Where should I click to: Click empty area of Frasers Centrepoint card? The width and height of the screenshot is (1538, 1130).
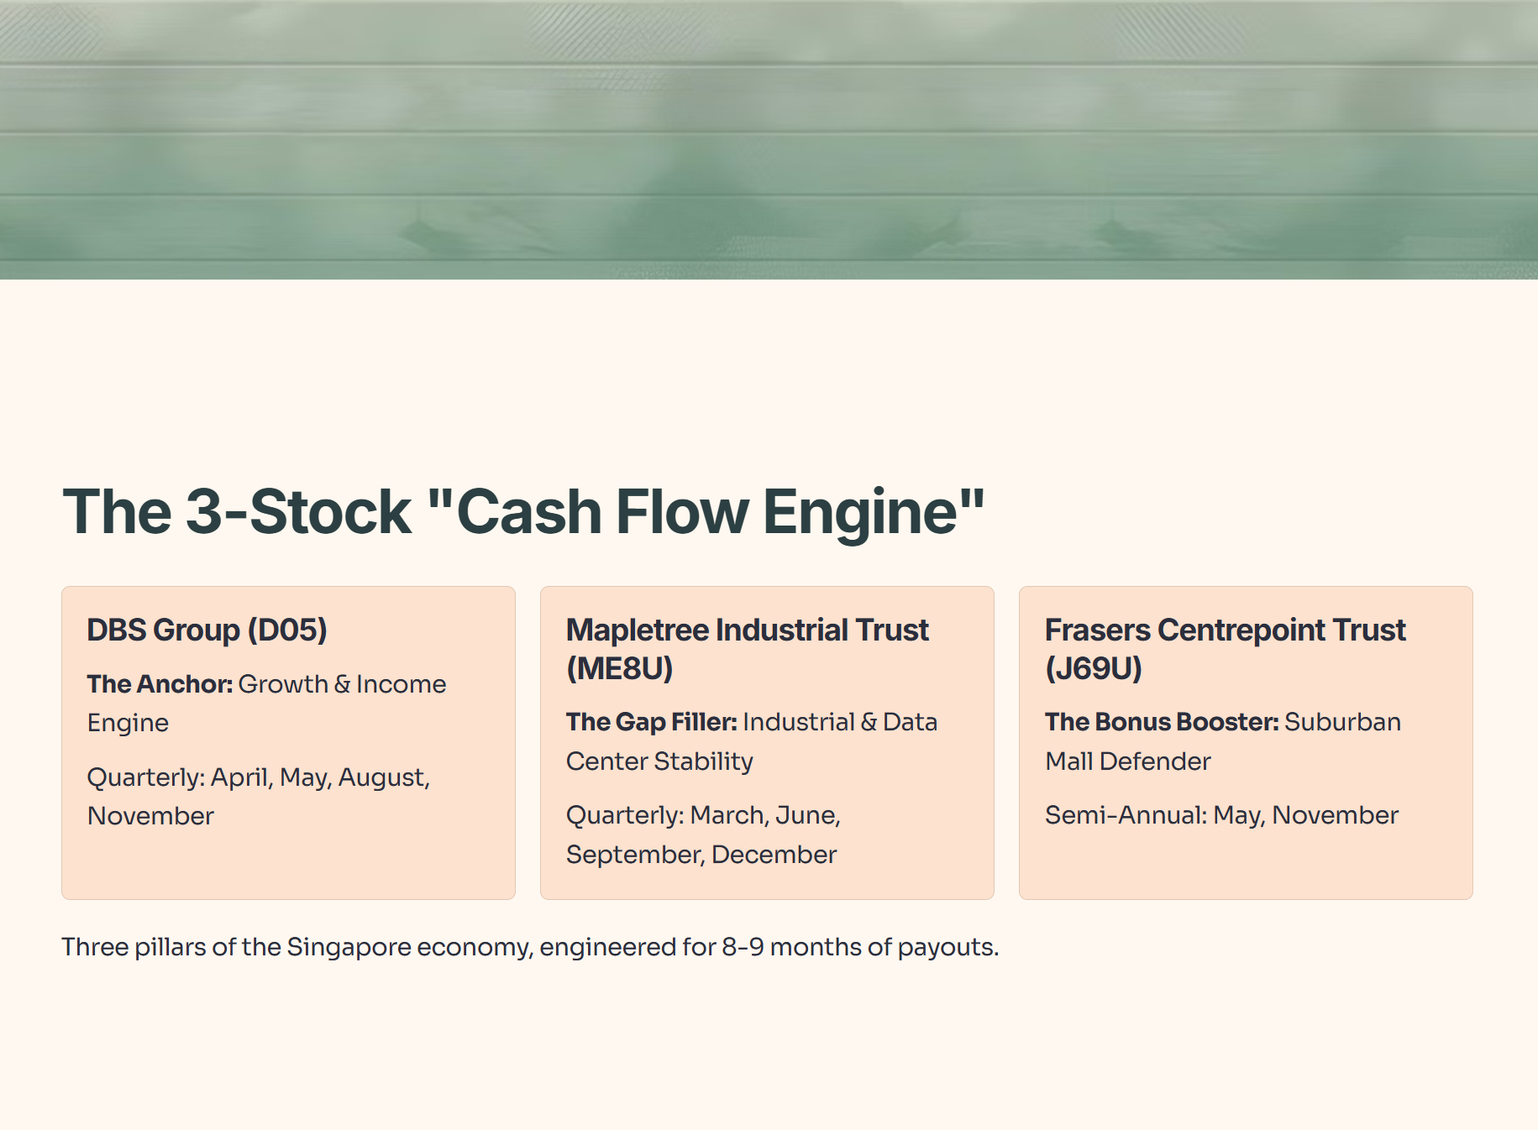(x=1246, y=865)
